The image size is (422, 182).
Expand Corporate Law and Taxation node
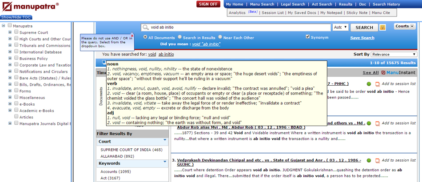(10, 65)
